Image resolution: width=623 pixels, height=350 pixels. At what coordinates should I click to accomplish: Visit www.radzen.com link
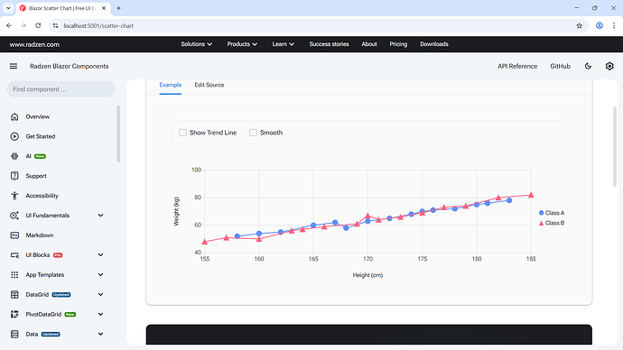[x=34, y=44]
